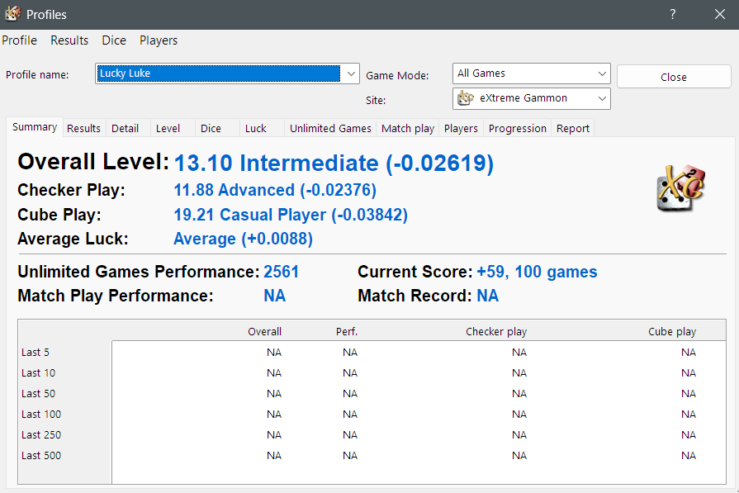Switch to the Match play tab

(x=408, y=128)
